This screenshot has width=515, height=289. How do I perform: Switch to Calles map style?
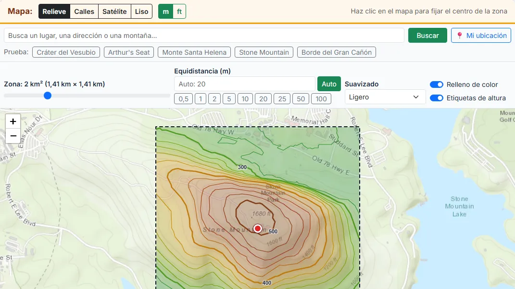pos(84,12)
